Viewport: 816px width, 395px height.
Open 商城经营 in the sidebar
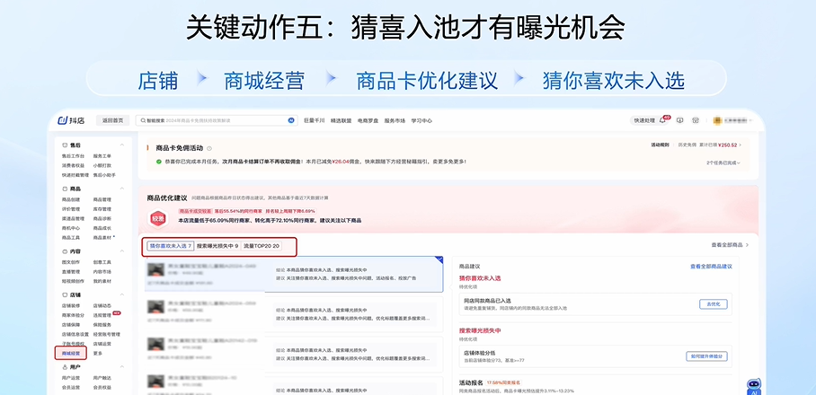71,353
